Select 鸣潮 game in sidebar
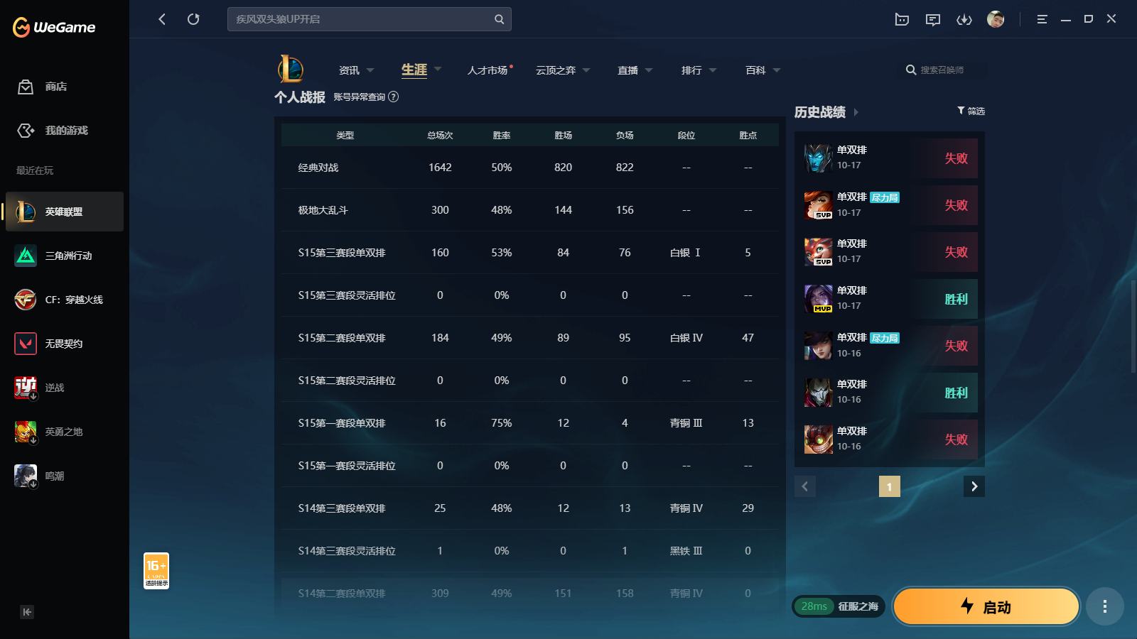The width and height of the screenshot is (1137, 639). point(65,476)
